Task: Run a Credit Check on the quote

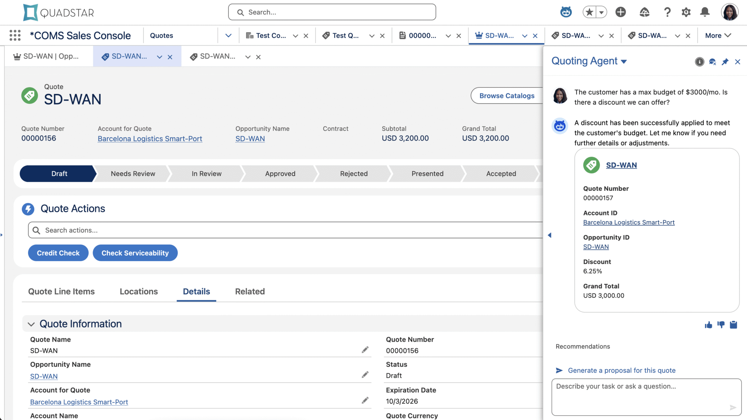Action: [x=58, y=253]
